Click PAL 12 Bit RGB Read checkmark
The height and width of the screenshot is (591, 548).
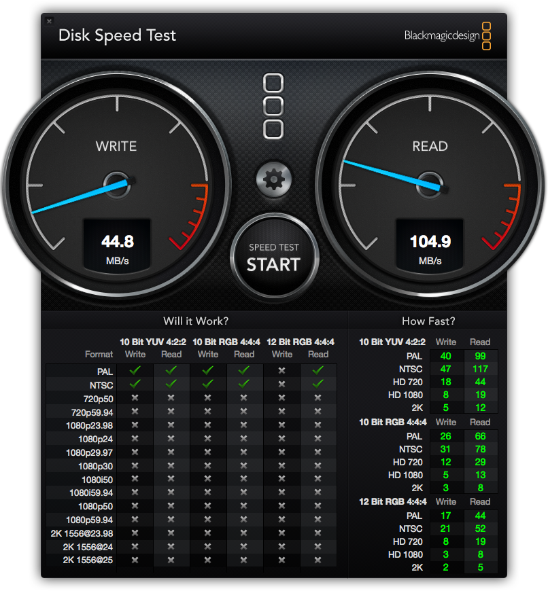(318, 370)
